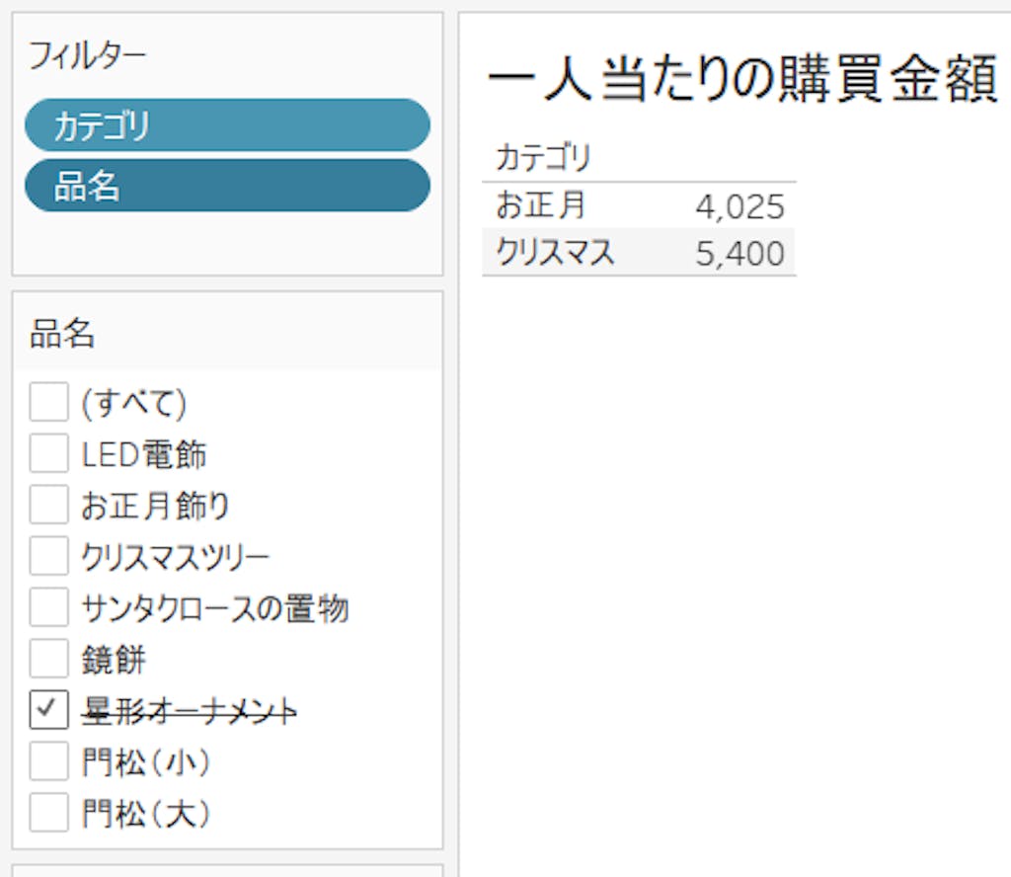Tick the 門松(大) checkbox
1011x877 pixels.
pyautogui.click(x=48, y=813)
